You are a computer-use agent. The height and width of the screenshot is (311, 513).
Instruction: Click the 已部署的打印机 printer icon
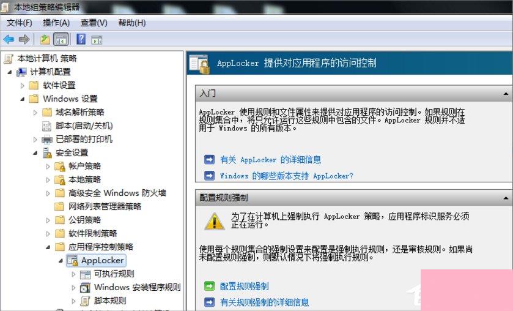point(47,140)
